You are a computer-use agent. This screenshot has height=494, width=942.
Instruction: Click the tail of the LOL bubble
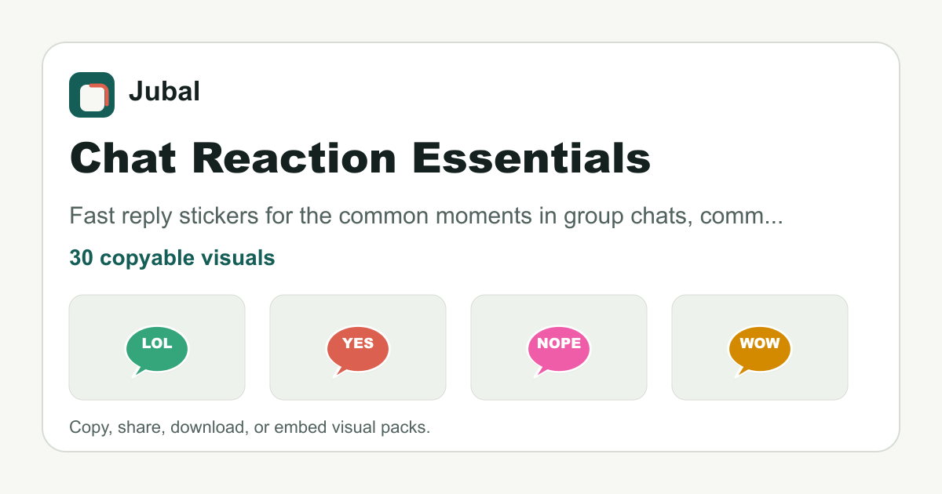click(140, 371)
